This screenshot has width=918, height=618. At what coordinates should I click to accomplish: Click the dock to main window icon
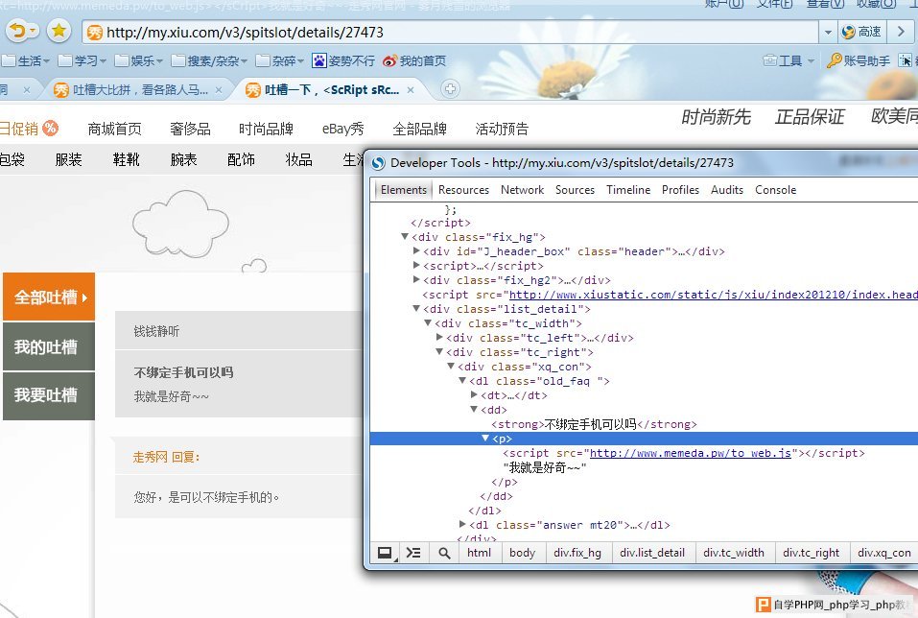(x=386, y=553)
